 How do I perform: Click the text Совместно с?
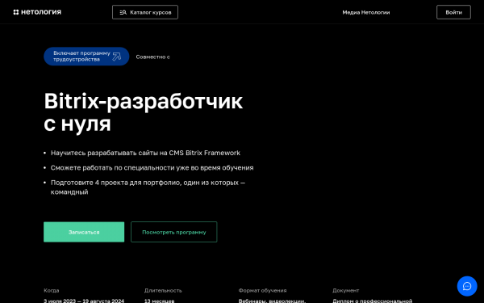152,57
